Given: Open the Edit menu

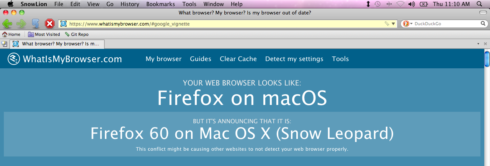Looking at the screenshot, I should click(x=75, y=4).
